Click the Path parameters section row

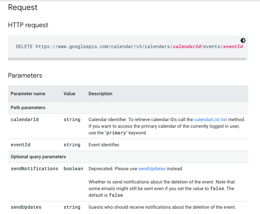pyautogui.click(x=128, y=107)
